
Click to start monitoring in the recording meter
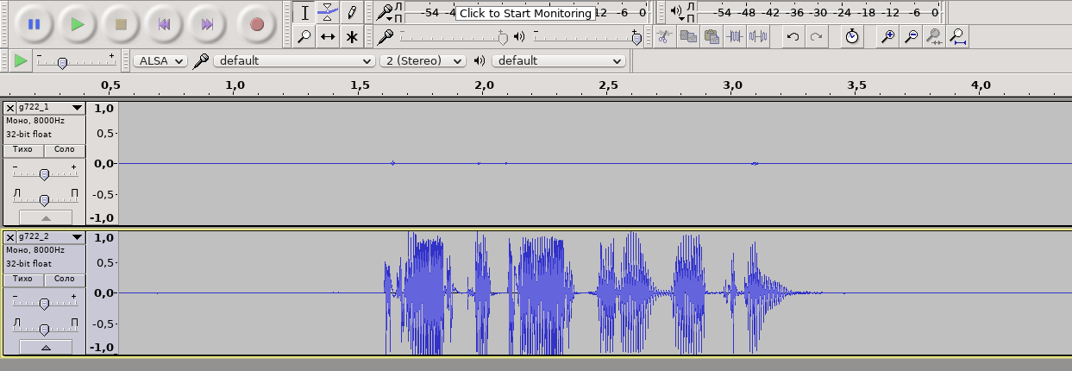(525, 13)
